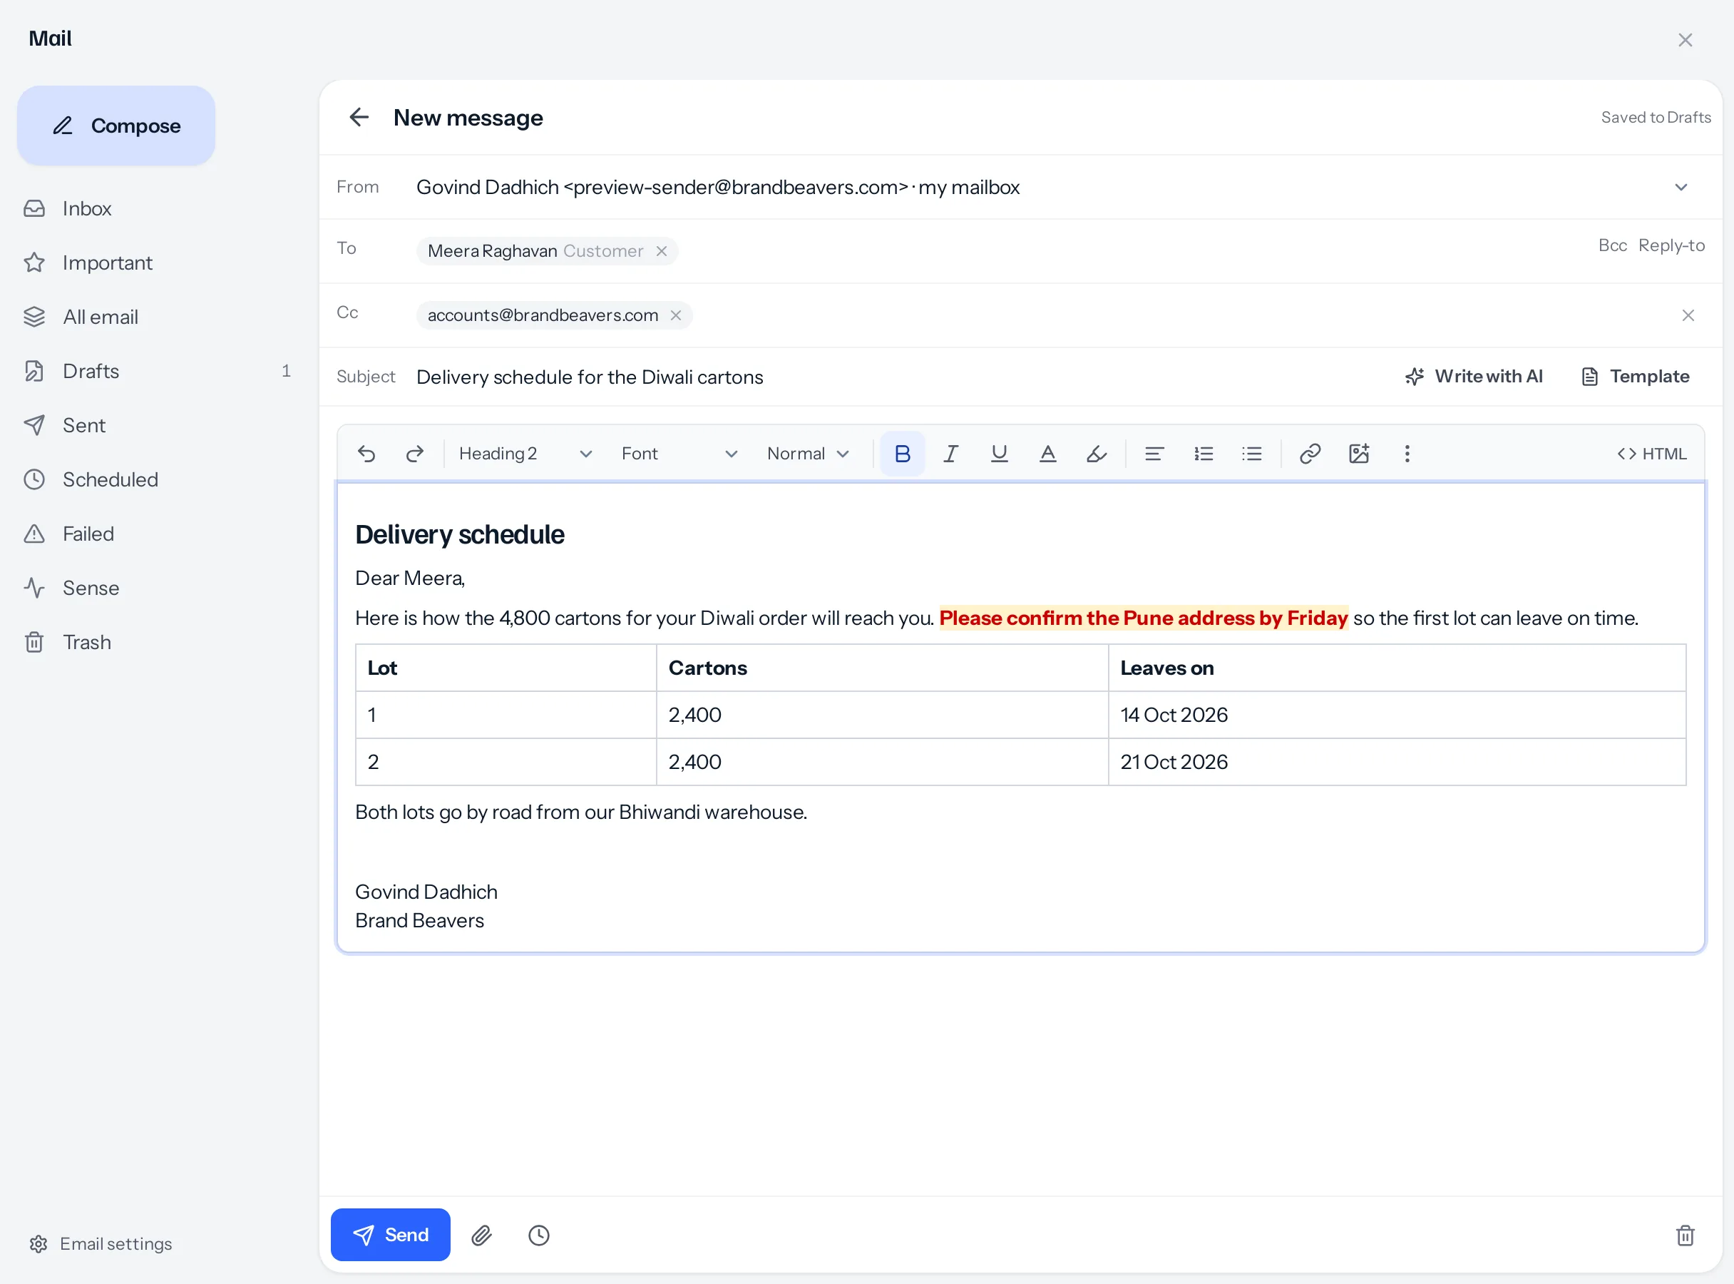1734x1284 pixels.
Task: Pick a text color with the A icon
Action: (1047, 454)
